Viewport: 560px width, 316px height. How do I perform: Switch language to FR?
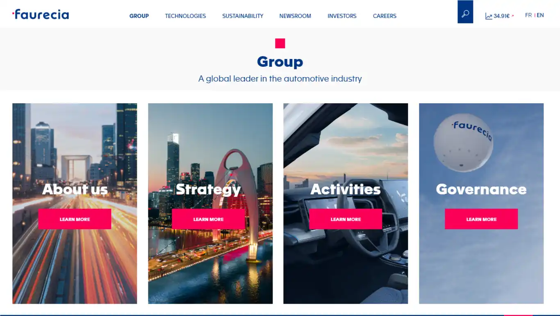(528, 15)
